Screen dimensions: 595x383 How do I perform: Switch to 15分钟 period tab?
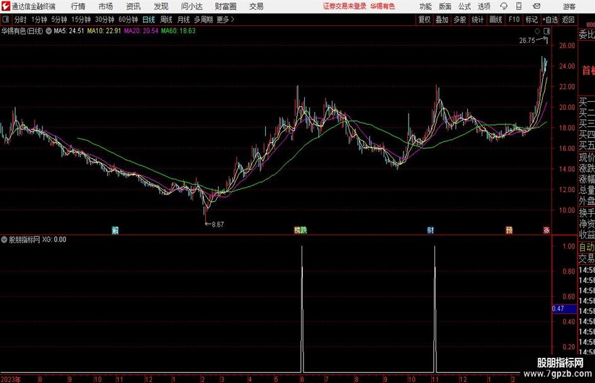[81, 19]
